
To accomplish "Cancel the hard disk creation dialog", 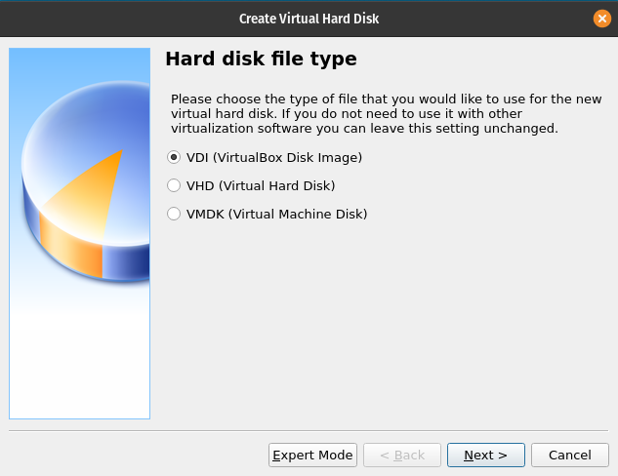I will 570,456.
